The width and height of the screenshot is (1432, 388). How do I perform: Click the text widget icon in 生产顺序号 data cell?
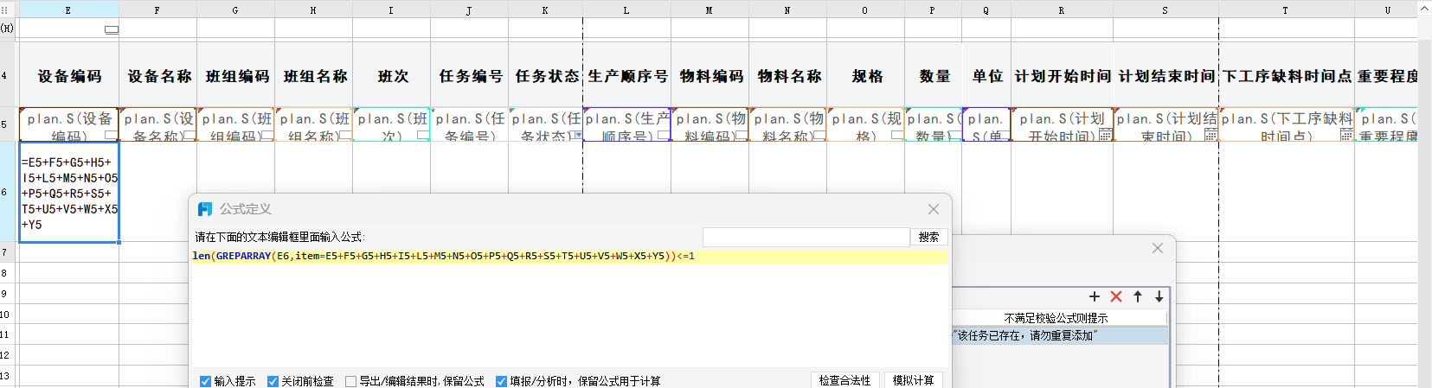[663, 136]
